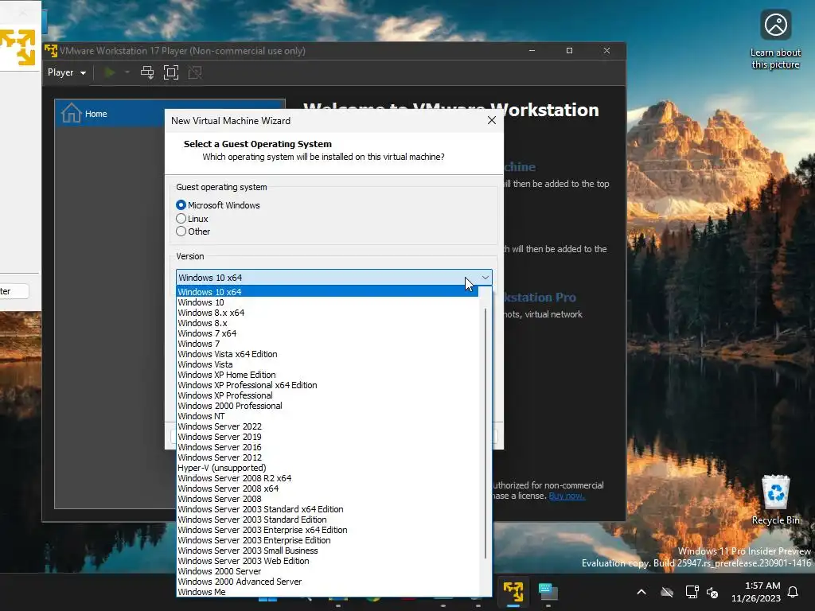Collapse the Version combo box arrow
815x611 pixels.
485,278
